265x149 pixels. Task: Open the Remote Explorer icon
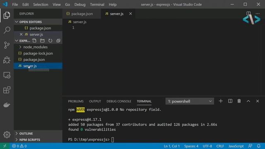(7, 75)
